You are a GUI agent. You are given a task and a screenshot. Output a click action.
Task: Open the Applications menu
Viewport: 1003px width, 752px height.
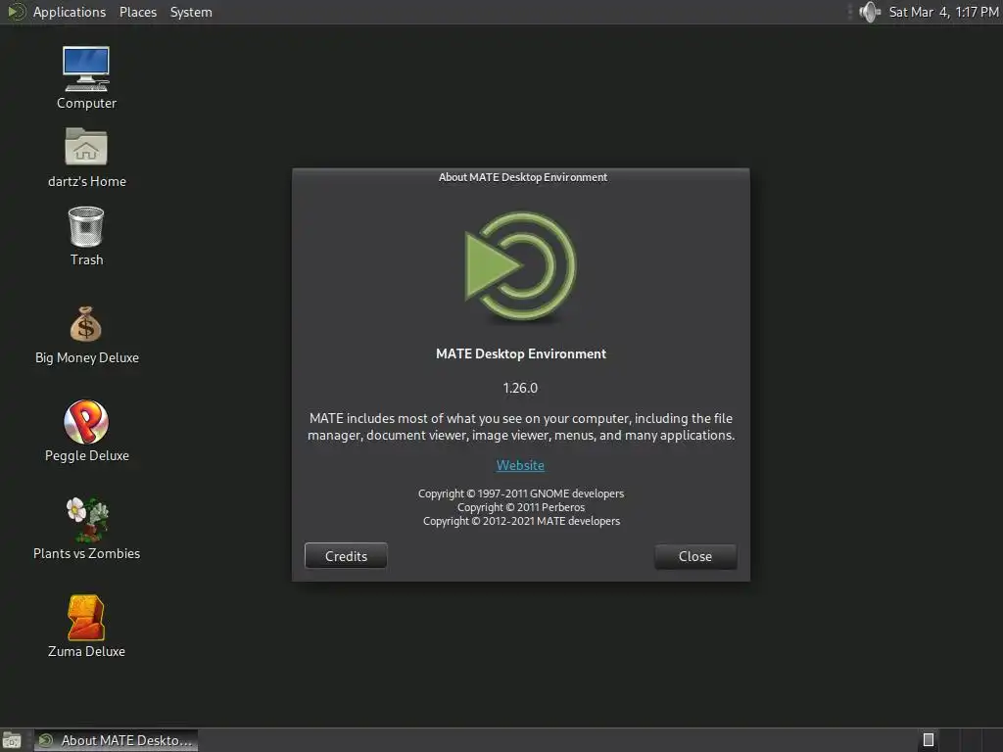pyautogui.click(x=70, y=12)
